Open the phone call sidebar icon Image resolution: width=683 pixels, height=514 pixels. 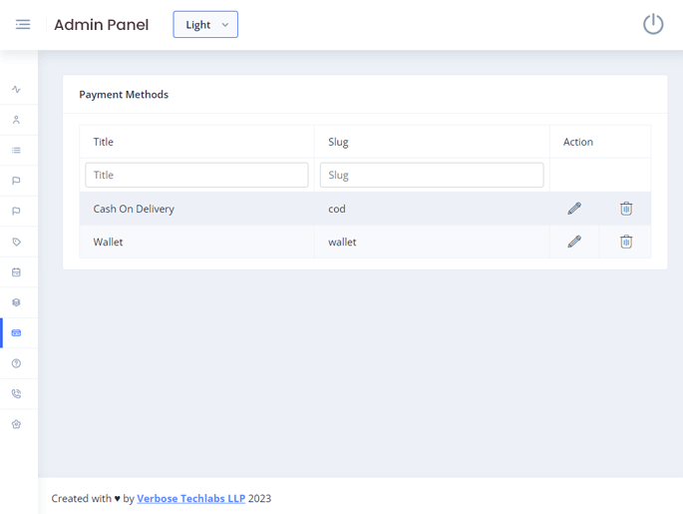point(16,394)
